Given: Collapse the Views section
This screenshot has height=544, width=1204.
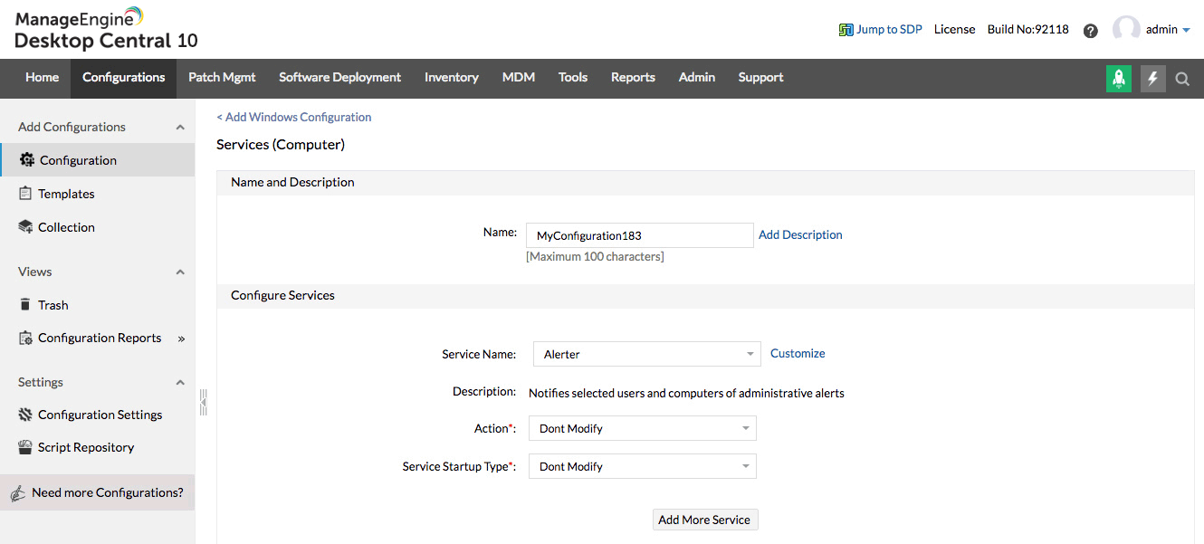Looking at the screenshot, I should [179, 272].
